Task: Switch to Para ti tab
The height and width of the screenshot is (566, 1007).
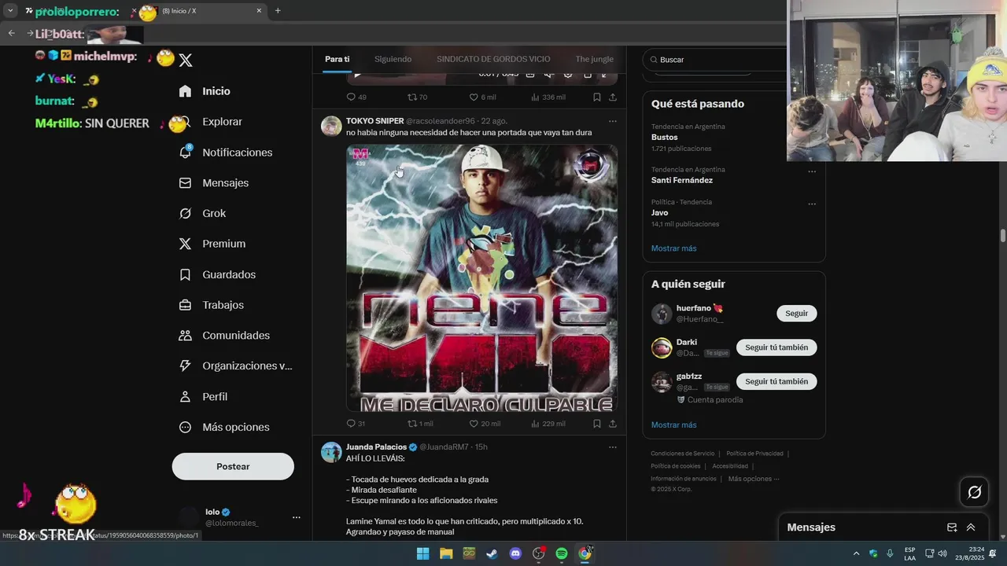Action: click(337, 59)
